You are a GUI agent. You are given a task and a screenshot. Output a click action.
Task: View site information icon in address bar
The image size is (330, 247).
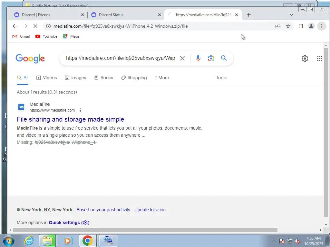pyautogui.click(x=48, y=26)
